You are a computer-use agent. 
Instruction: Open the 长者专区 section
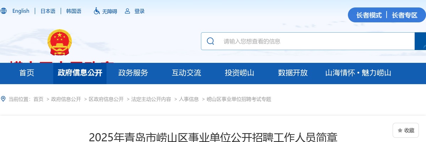(x=405, y=15)
